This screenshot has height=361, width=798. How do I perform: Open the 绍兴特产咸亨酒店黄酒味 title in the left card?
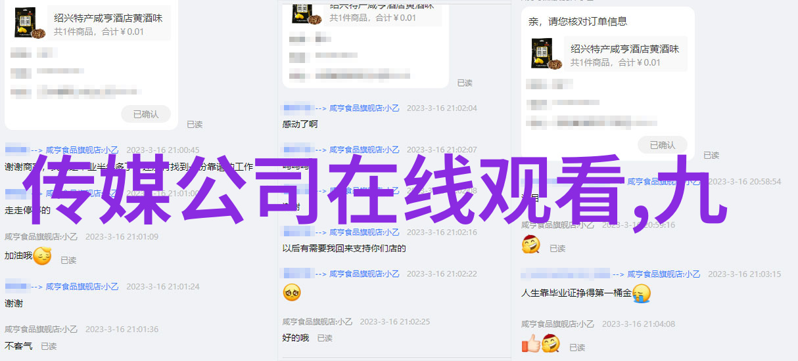[108, 18]
